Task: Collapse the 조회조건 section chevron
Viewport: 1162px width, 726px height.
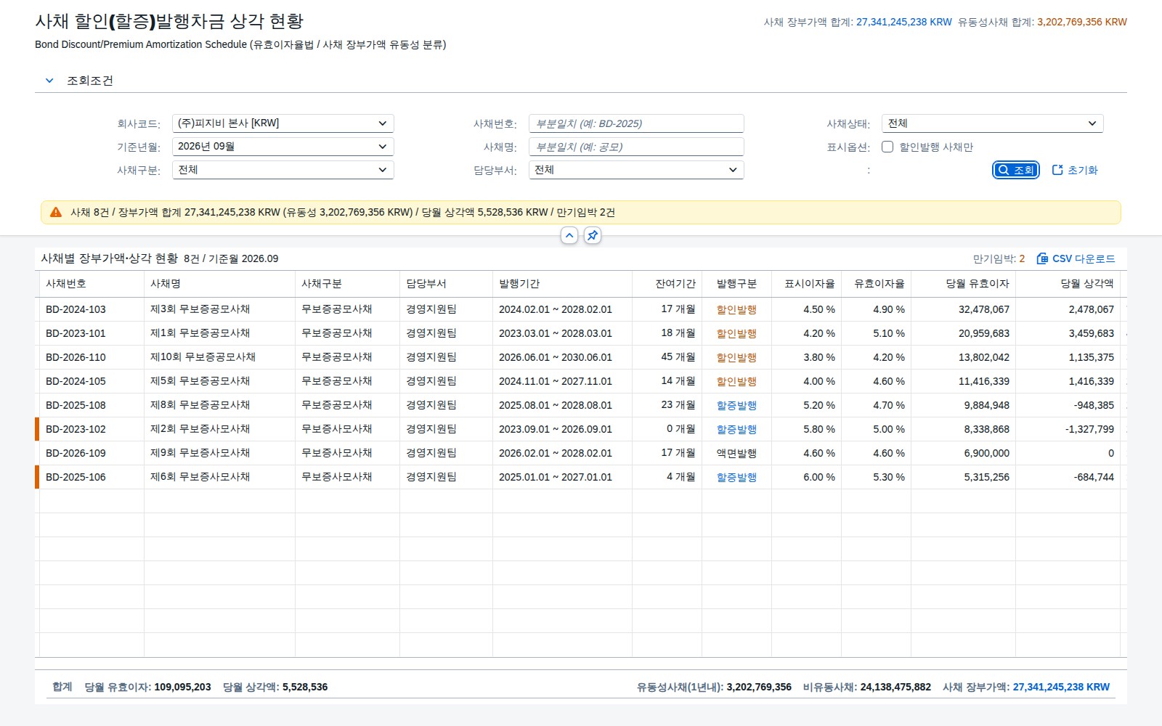Action: coord(49,81)
